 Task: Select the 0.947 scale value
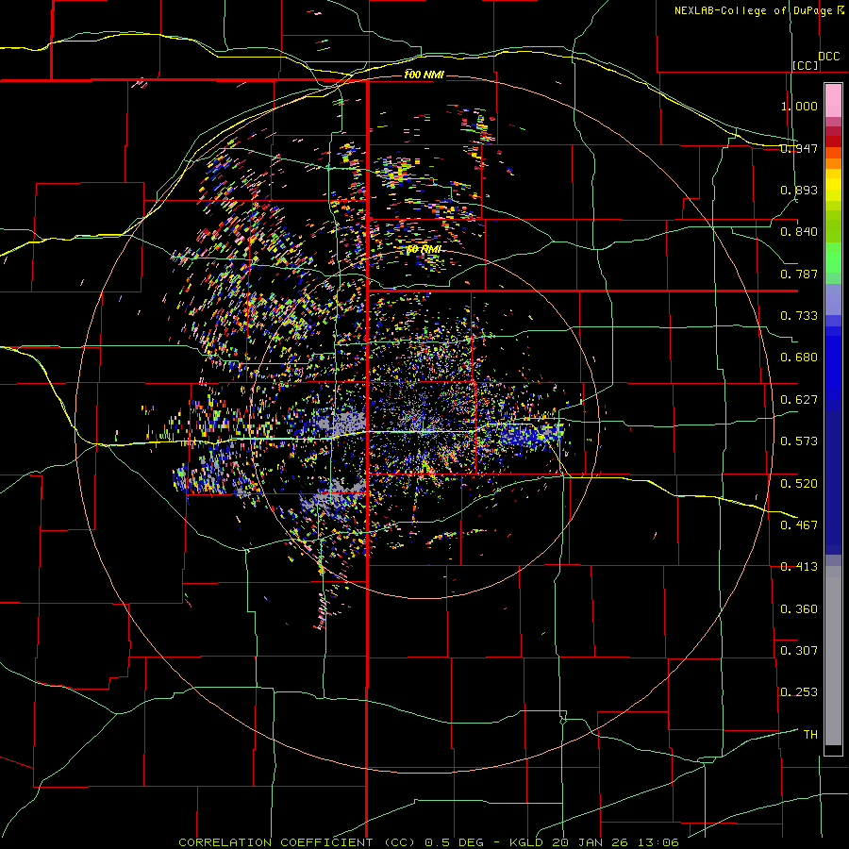(x=799, y=148)
